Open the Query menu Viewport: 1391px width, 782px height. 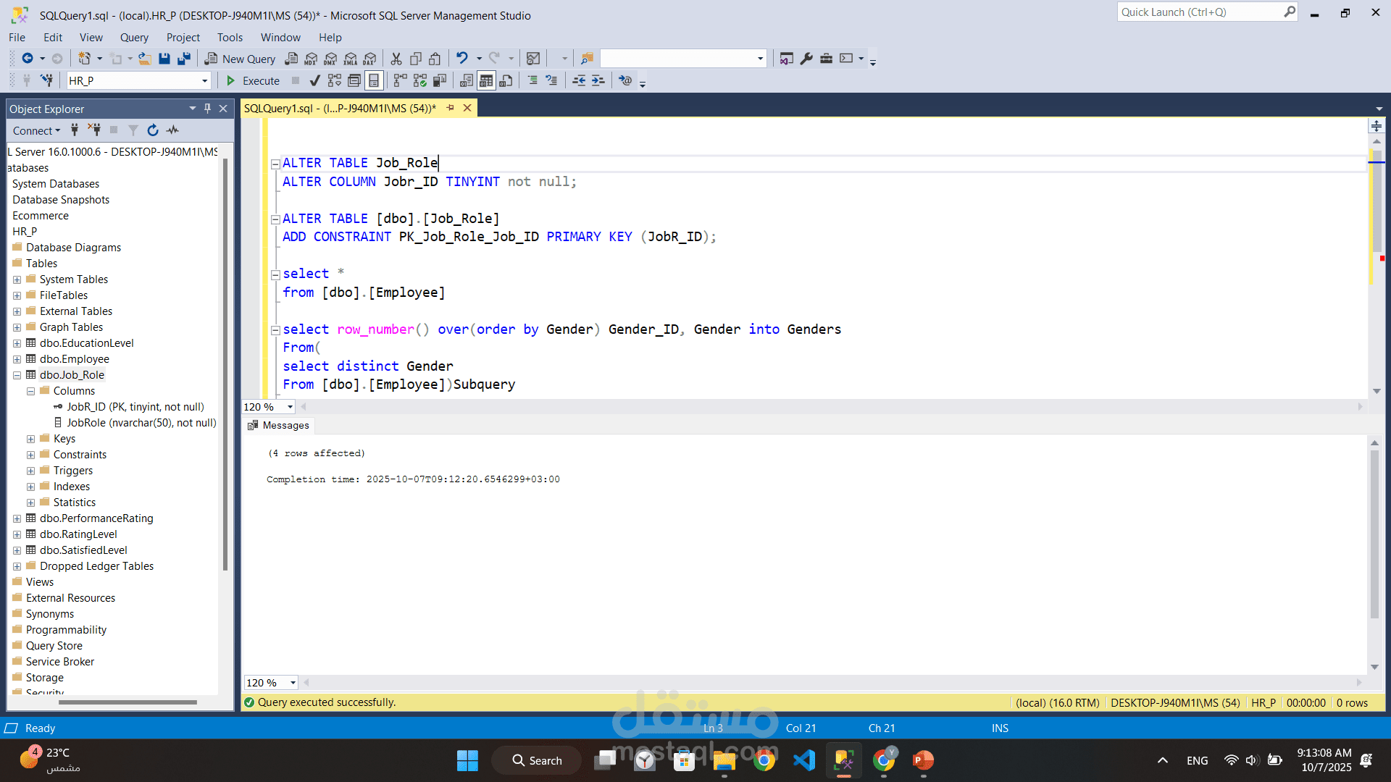[x=134, y=38]
